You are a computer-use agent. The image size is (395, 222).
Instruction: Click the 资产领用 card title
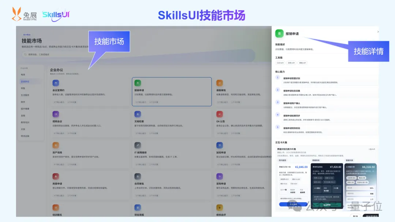pyautogui.click(x=57, y=153)
